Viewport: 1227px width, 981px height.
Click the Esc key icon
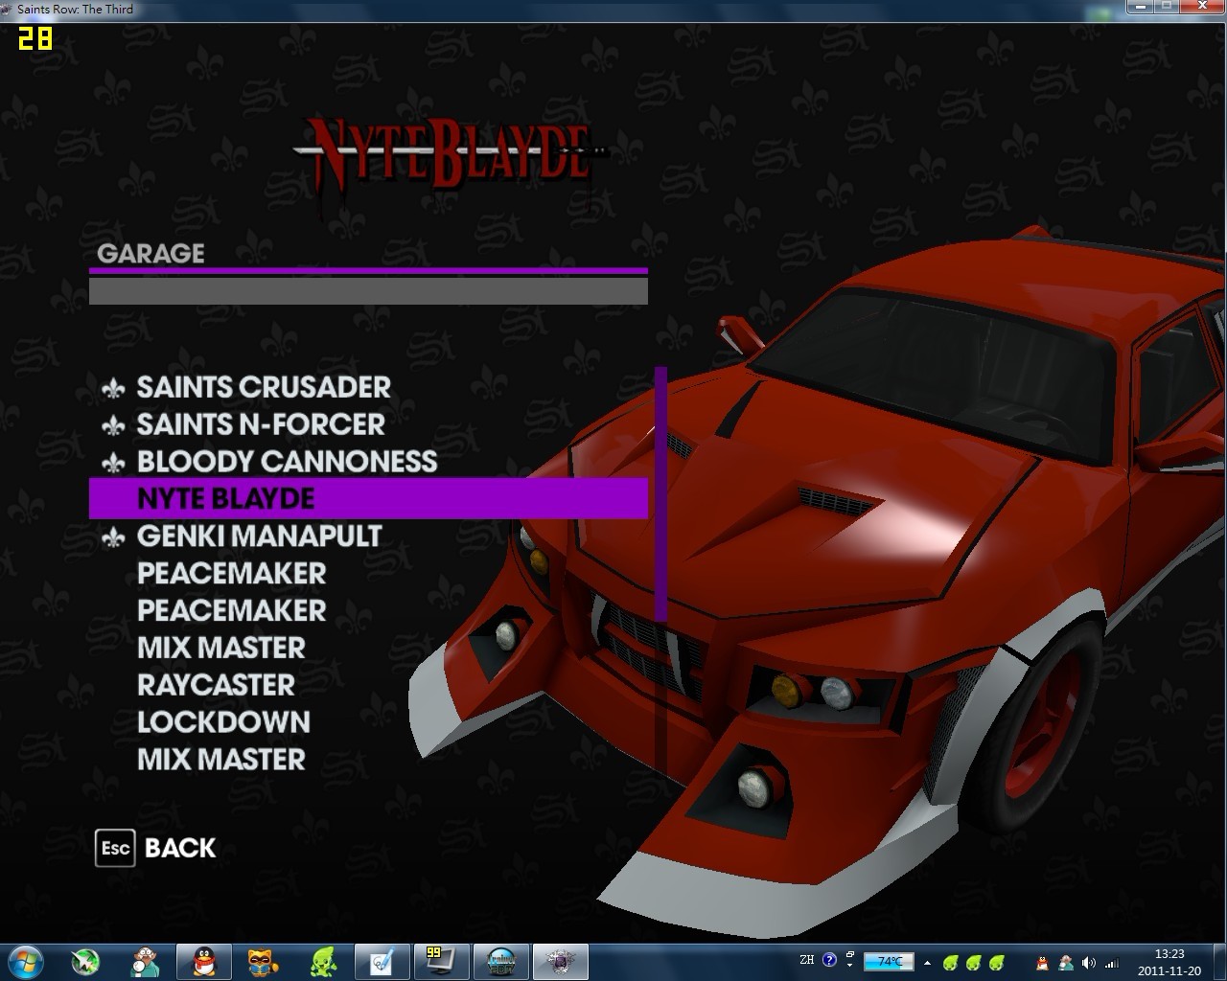point(115,848)
